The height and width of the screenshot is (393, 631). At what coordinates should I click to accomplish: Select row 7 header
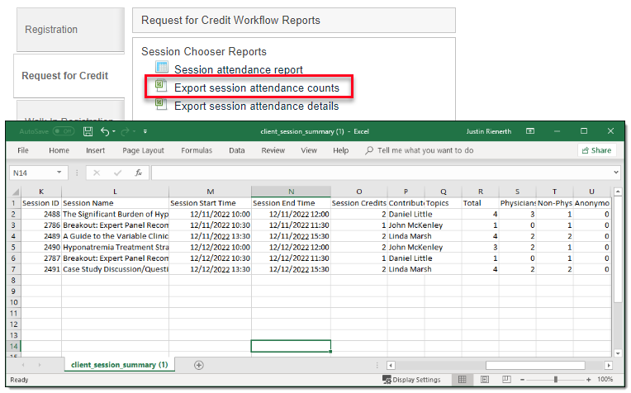(x=13, y=269)
